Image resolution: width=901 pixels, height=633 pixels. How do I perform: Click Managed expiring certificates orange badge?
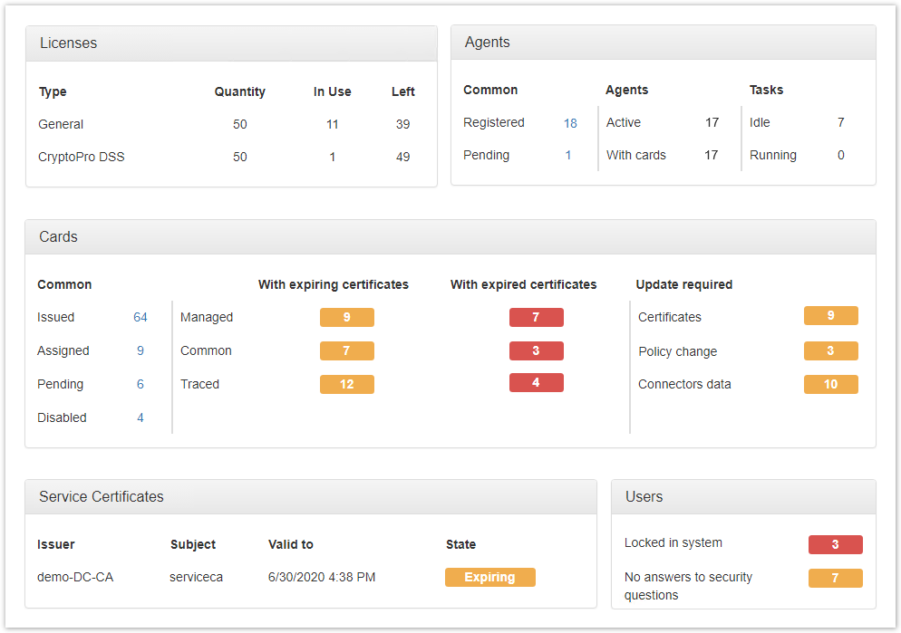[346, 318]
